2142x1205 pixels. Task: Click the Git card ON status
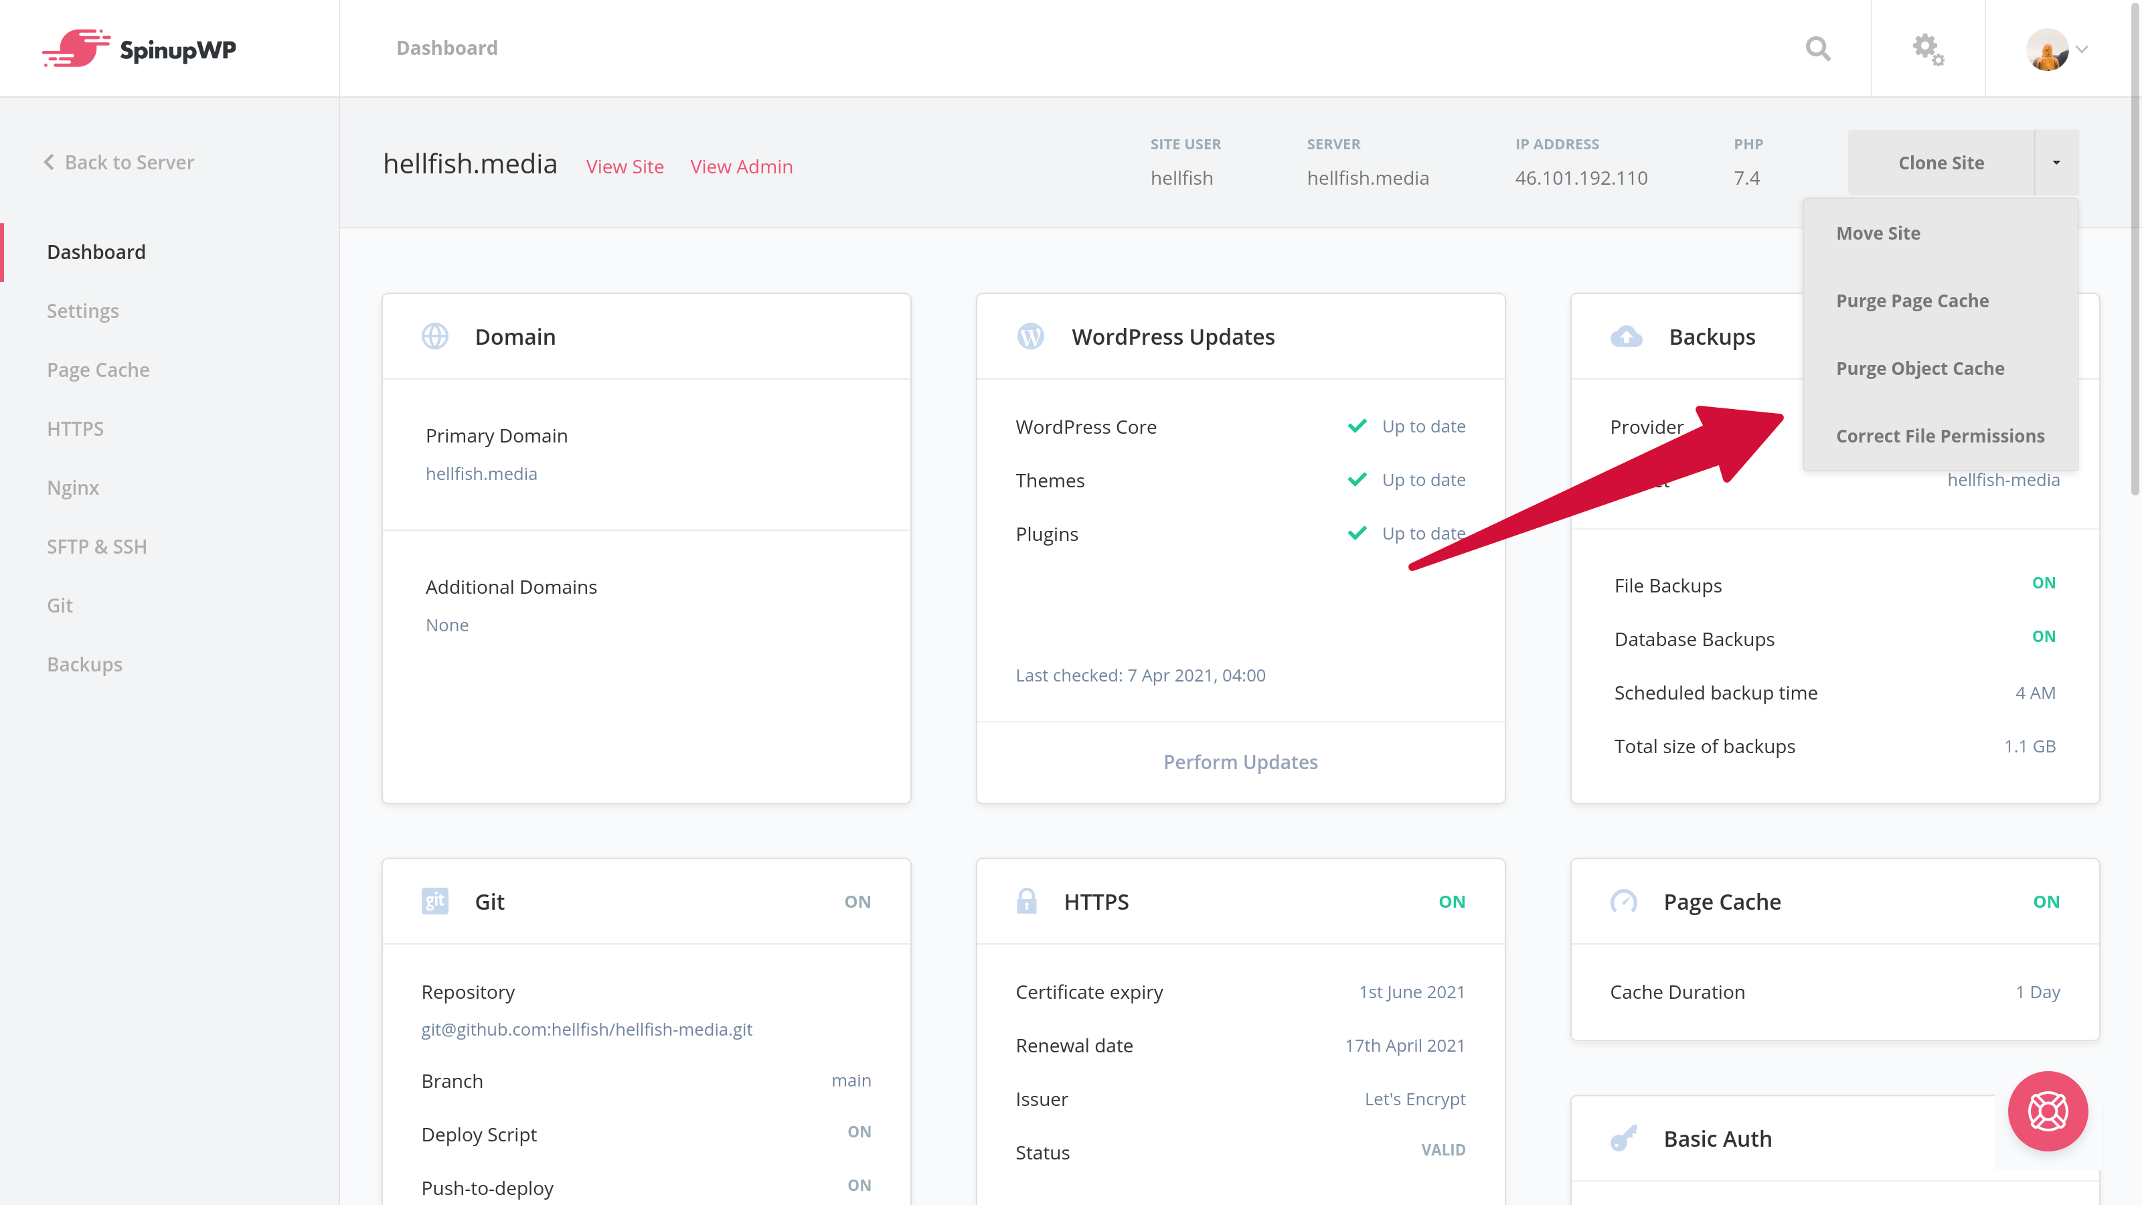[857, 902]
